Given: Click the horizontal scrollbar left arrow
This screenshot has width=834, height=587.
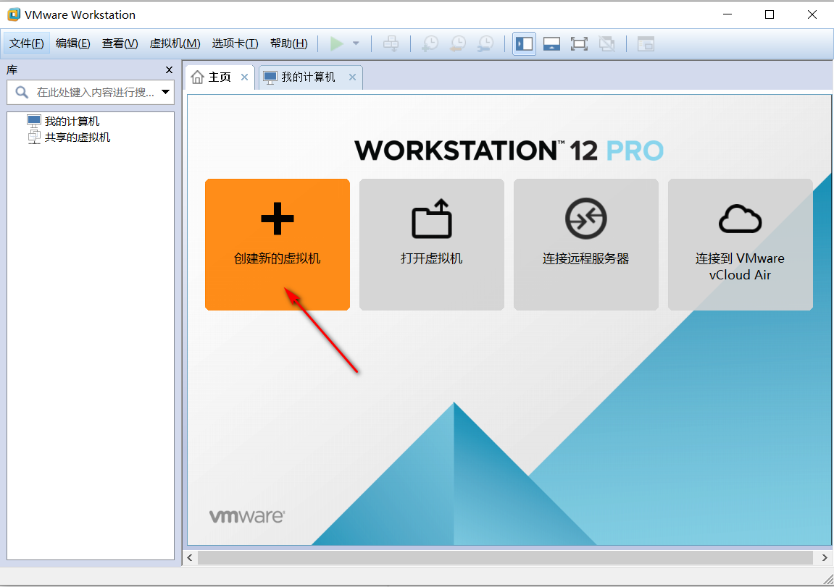Looking at the screenshot, I should (x=190, y=558).
